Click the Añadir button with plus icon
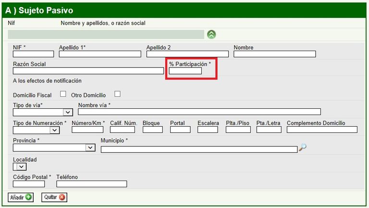The height and width of the screenshot is (208, 369). [21, 197]
